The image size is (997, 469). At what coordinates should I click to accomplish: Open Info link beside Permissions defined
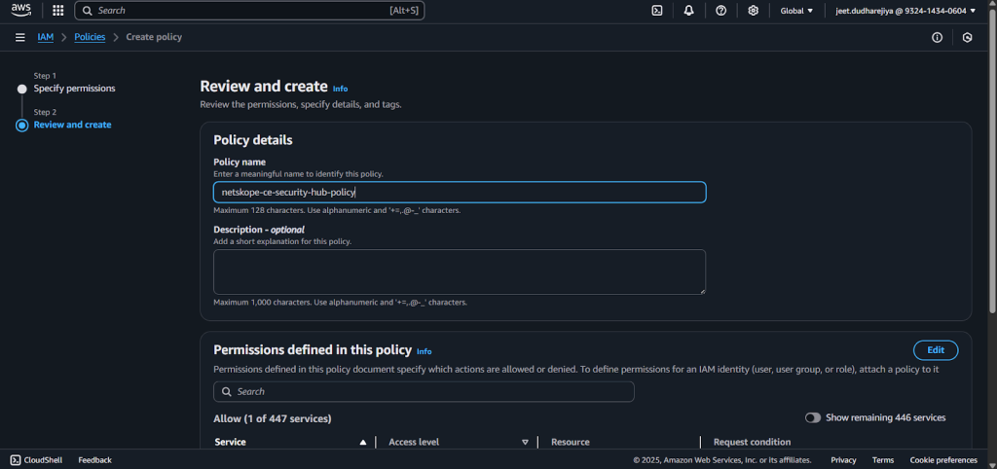tap(425, 351)
